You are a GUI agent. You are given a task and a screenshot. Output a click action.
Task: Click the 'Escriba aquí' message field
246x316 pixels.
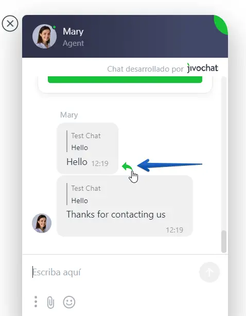click(113, 272)
